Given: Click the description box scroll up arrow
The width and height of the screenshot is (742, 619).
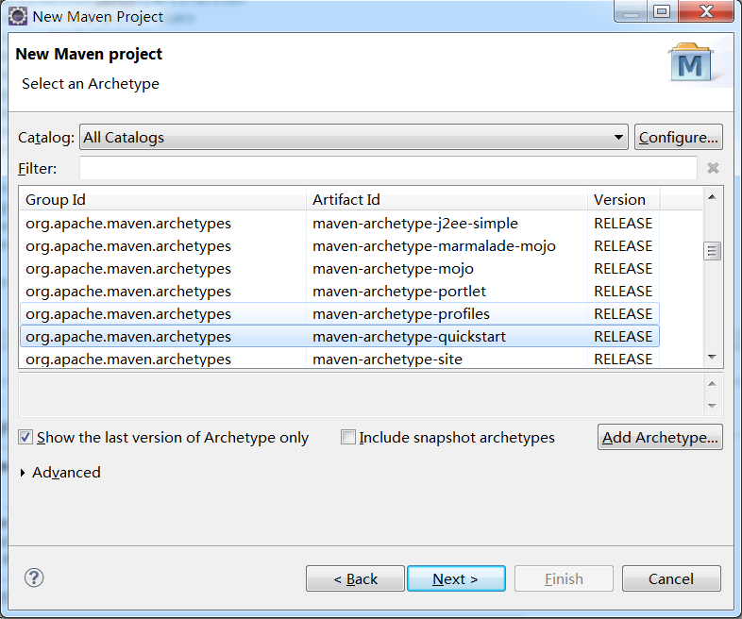Looking at the screenshot, I should click(712, 383).
